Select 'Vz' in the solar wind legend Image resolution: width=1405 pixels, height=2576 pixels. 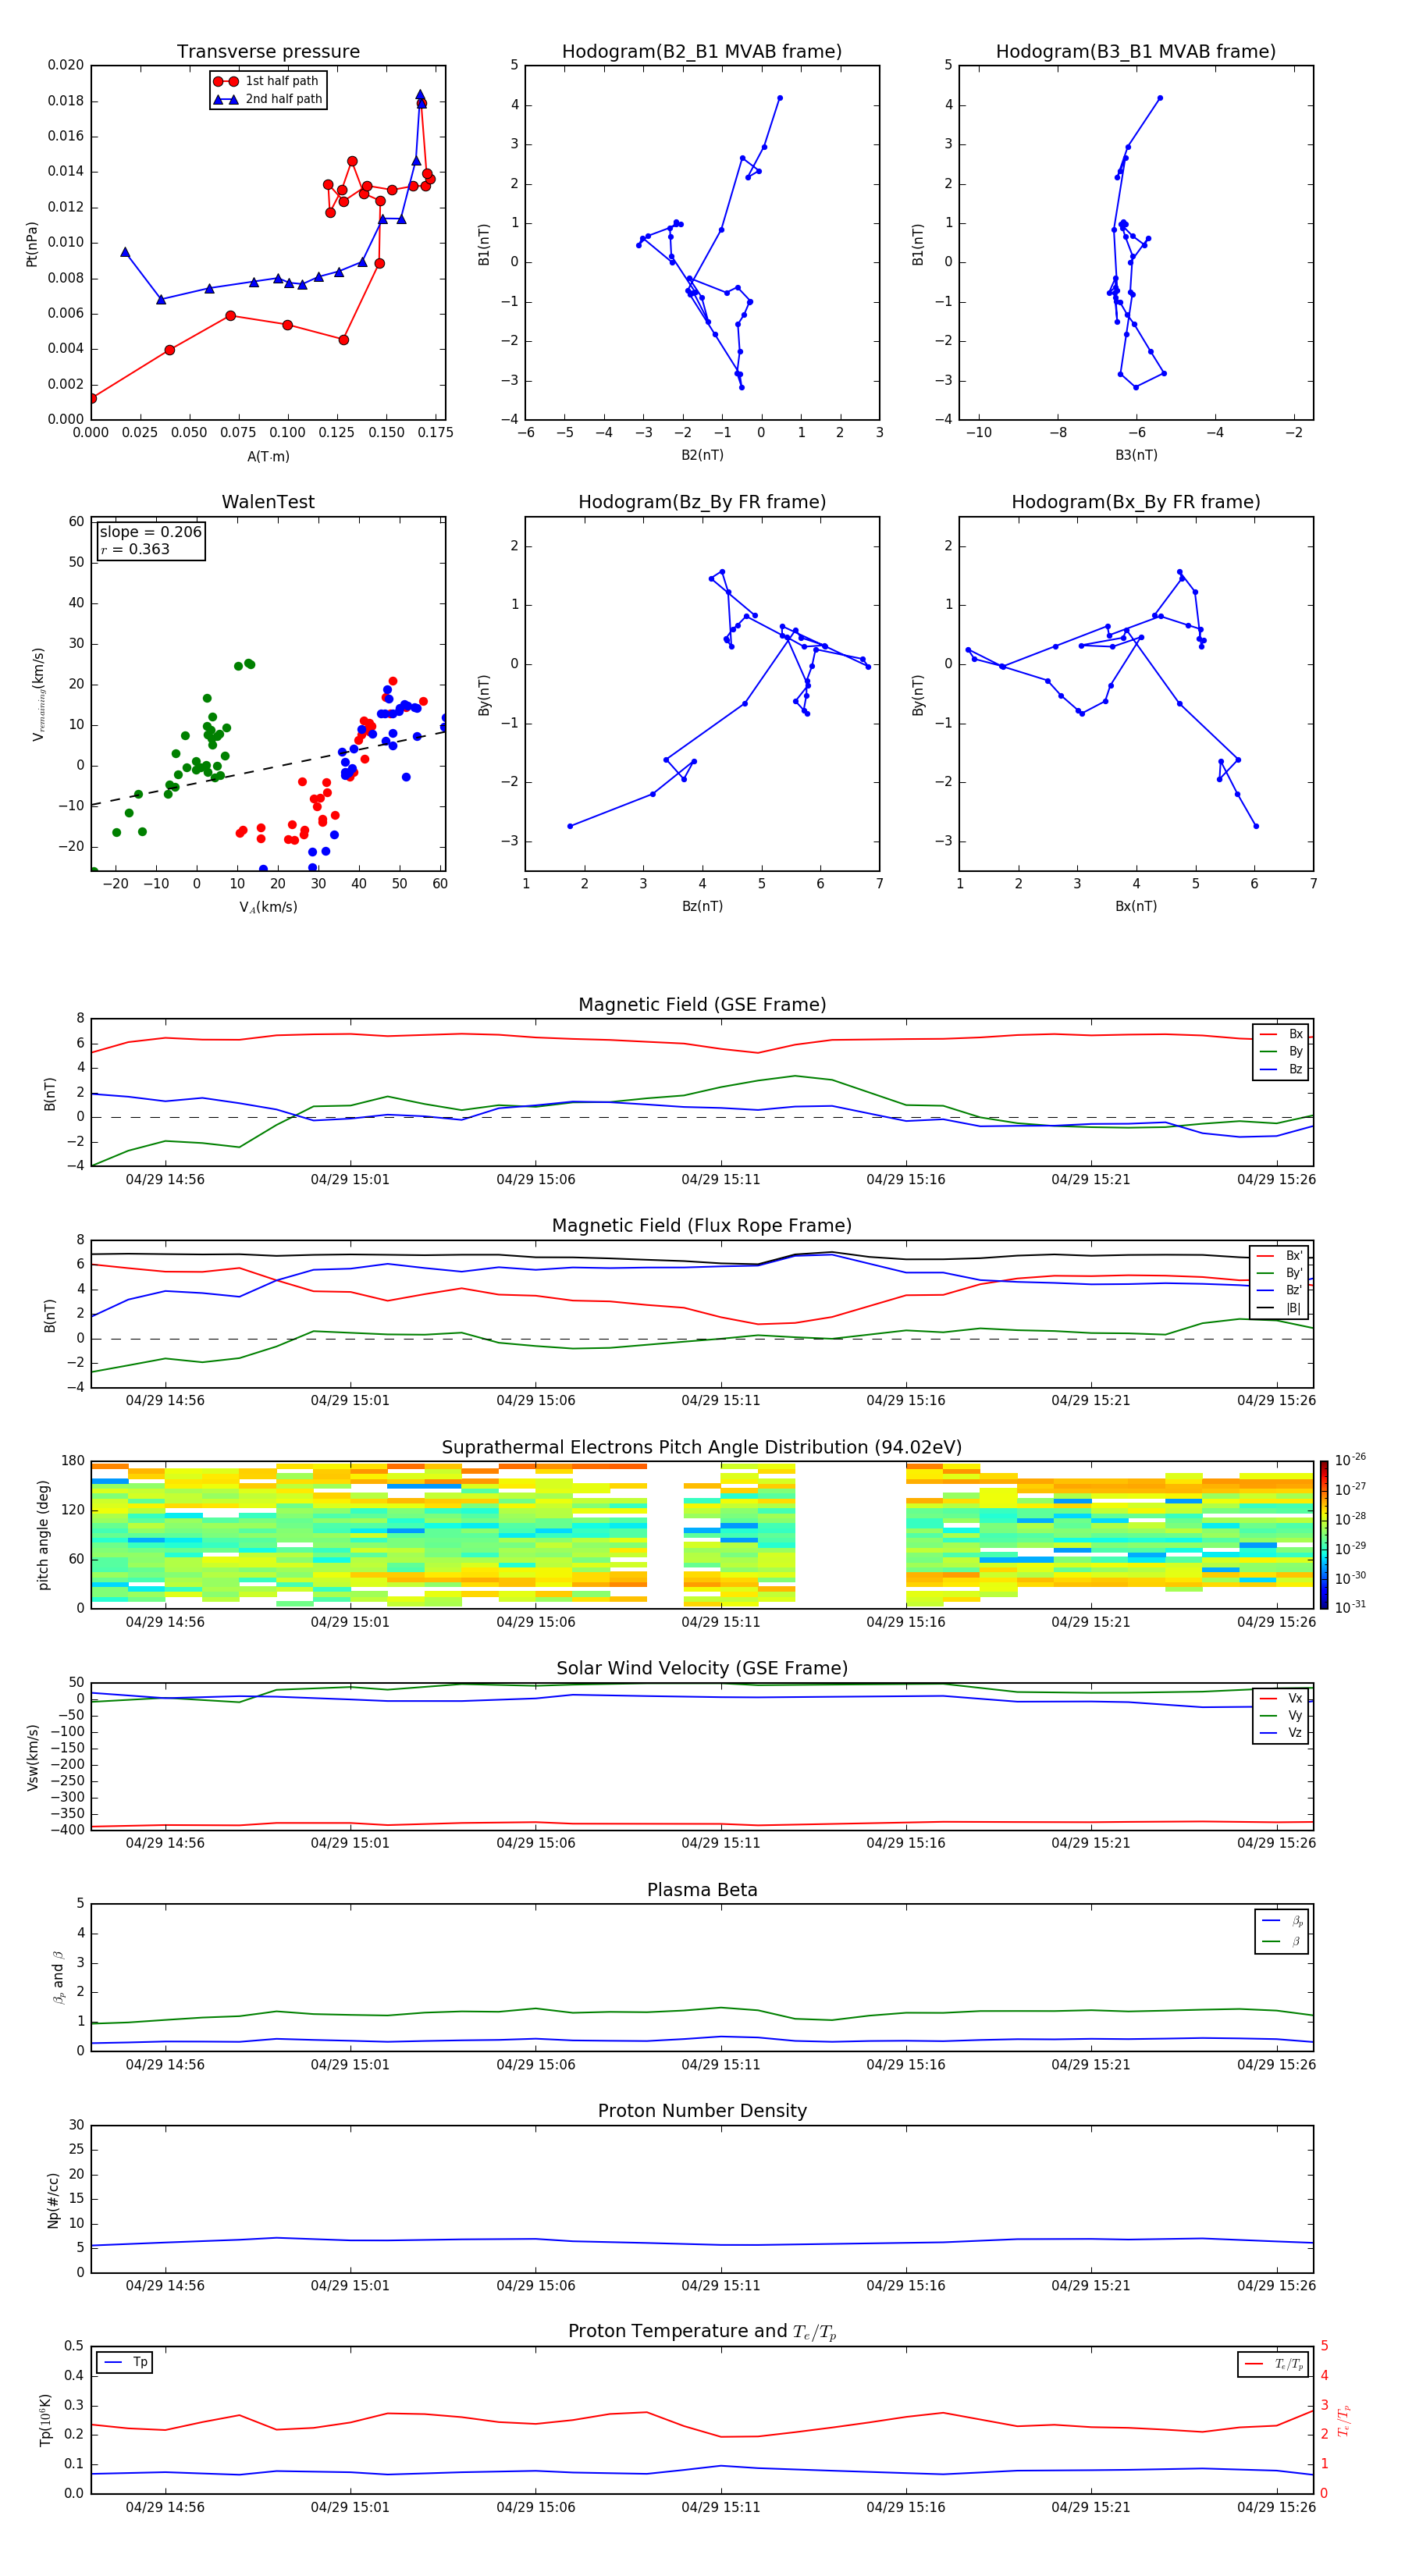(1282, 1732)
